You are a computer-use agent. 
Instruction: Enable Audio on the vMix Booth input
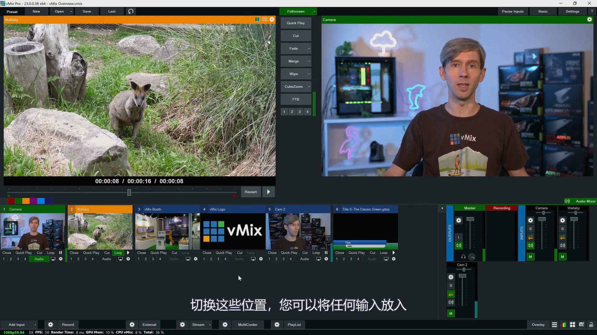pyautogui.click(x=174, y=259)
